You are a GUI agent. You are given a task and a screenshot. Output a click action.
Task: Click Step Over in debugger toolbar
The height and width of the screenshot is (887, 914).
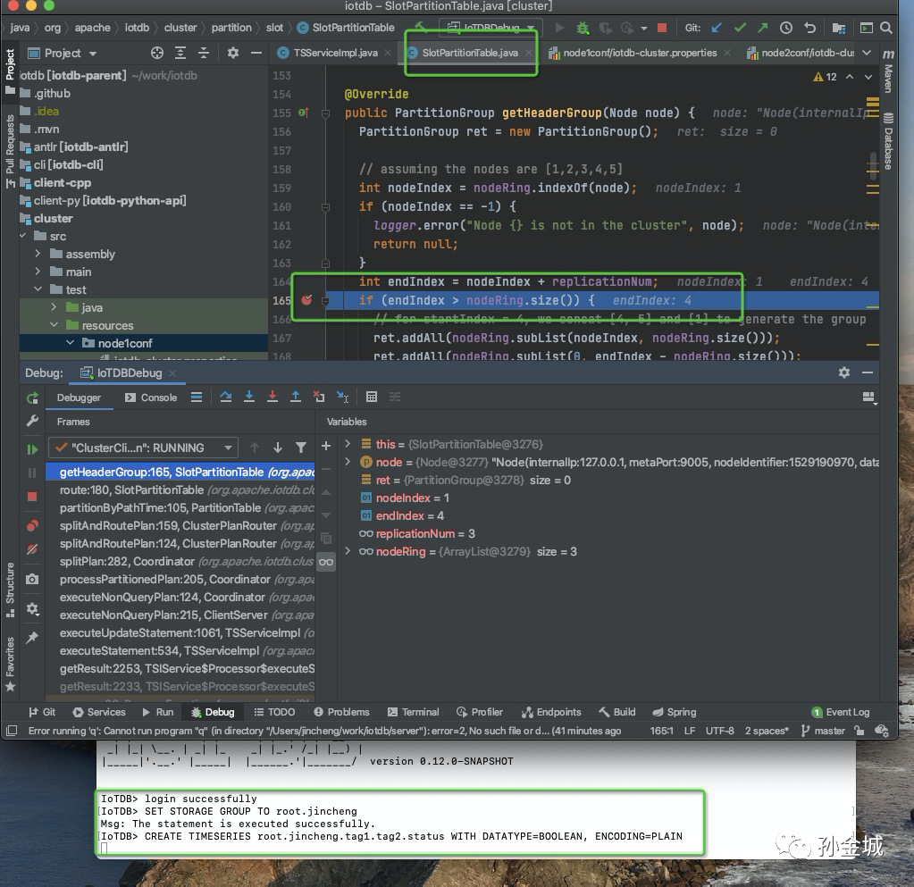click(225, 397)
